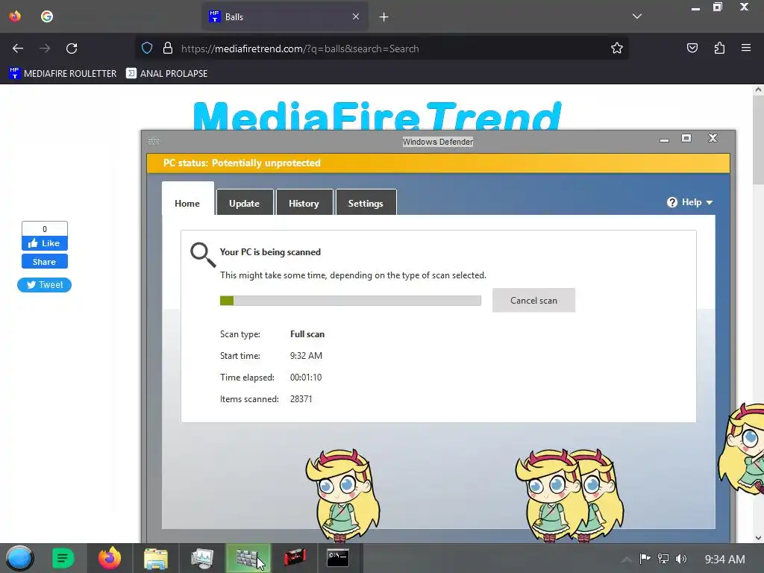Open the Action Center flag icon
Viewport: 764px width, 573px height.
pyautogui.click(x=645, y=558)
